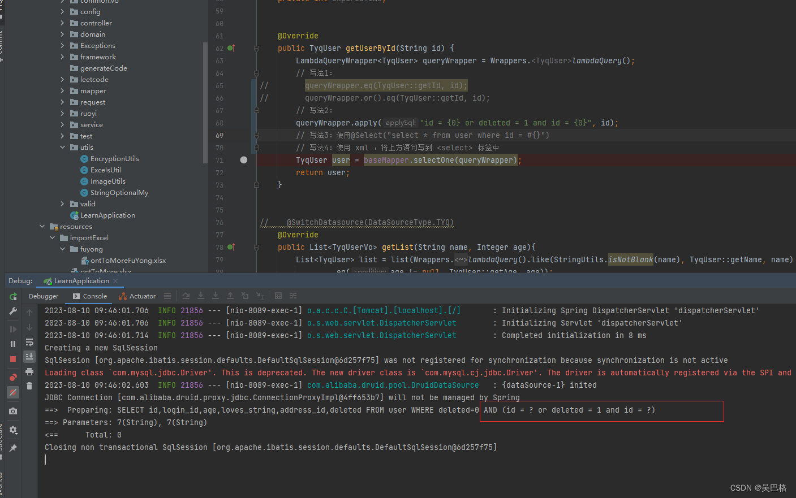Image resolution: width=796 pixels, height=498 pixels.
Task: Switch to the Debugger tab
Action: [44, 296]
